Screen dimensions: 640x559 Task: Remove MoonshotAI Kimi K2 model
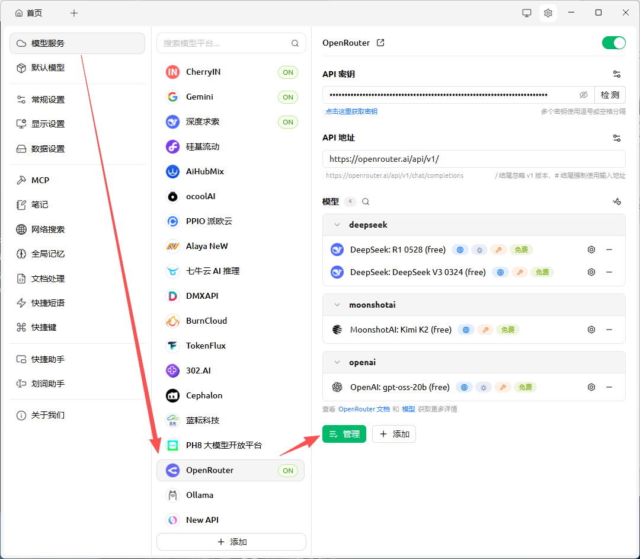(609, 330)
